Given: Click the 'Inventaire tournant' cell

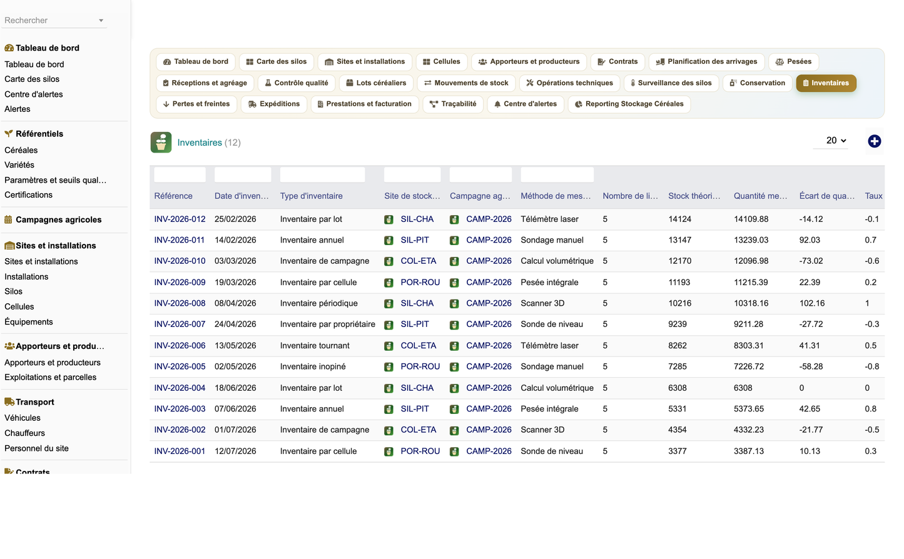Looking at the screenshot, I should tap(315, 346).
